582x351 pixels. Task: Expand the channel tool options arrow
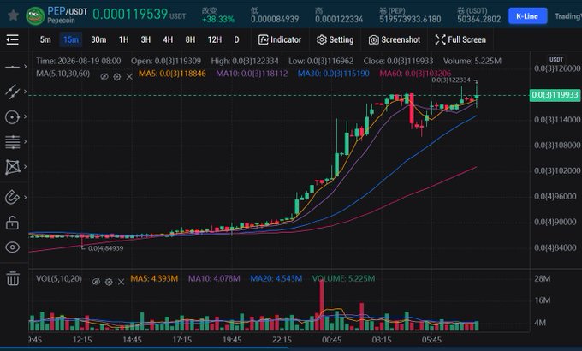click(x=25, y=92)
